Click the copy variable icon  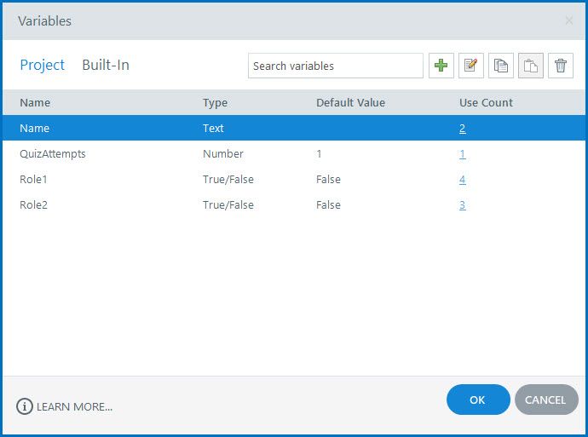pyautogui.click(x=501, y=66)
